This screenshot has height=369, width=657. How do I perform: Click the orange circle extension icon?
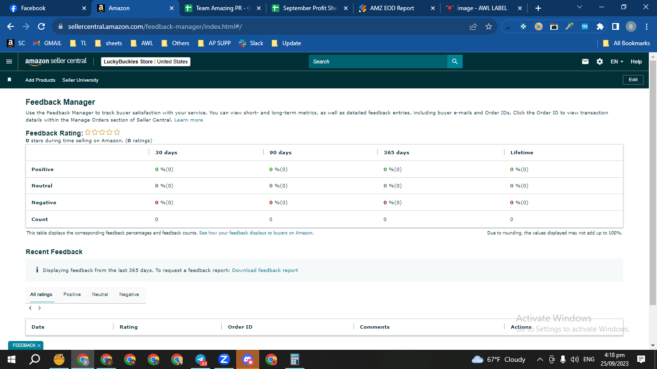(x=539, y=27)
